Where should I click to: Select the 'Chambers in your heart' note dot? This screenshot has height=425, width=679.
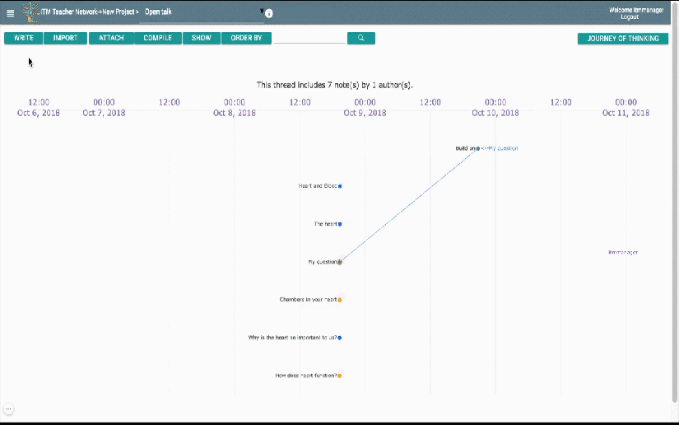(x=340, y=300)
